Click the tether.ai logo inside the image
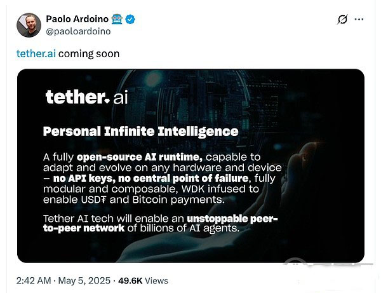Viewport: 381px width, 293px height. (x=86, y=97)
